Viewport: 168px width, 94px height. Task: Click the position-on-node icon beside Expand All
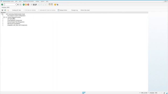5,10
